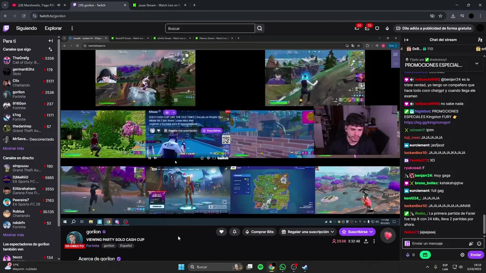The width and height of the screenshot is (486, 273).
Task: Open notifications inbox with 10 badge
Action: pos(367,28)
